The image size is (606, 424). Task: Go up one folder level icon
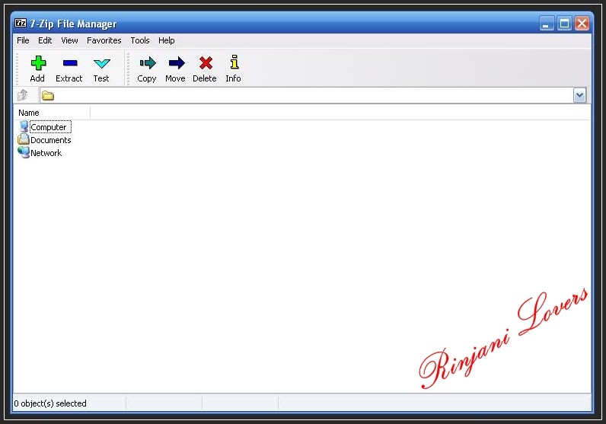[23, 95]
